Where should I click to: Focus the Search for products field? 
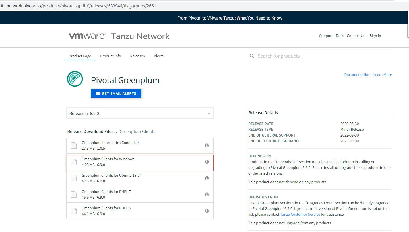(x=320, y=56)
